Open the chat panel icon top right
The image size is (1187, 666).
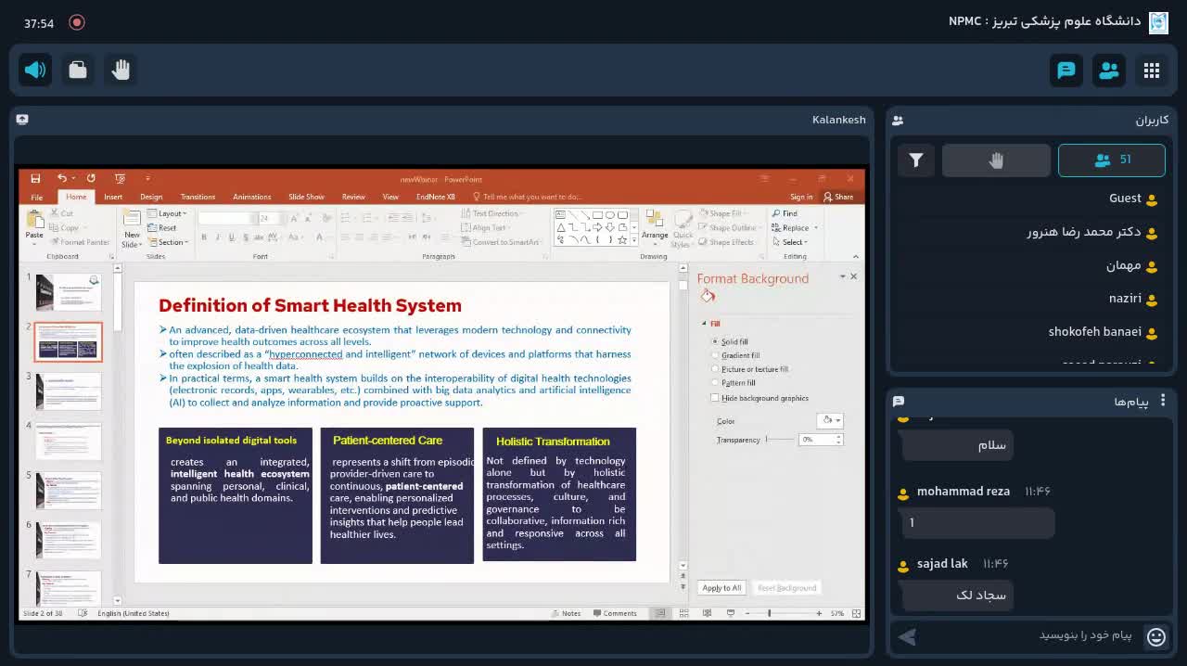click(x=1066, y=70)
